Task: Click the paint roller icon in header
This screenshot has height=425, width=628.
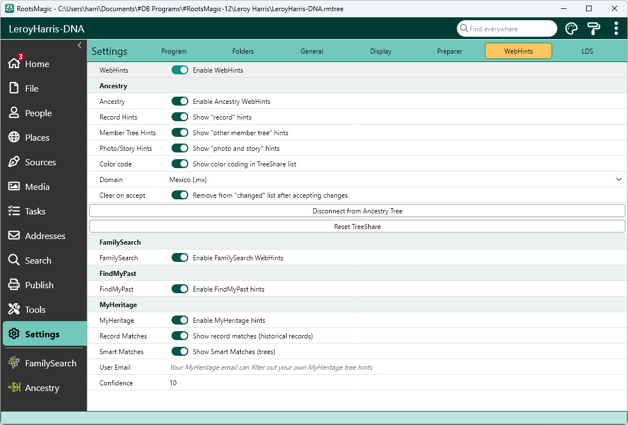Action: (x=593, y=28)
